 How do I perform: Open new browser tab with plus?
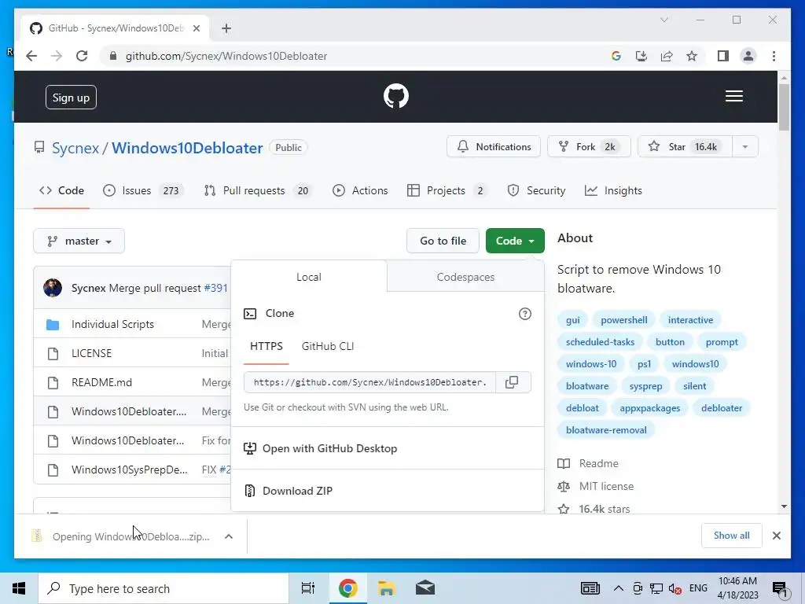click(226, 28)
